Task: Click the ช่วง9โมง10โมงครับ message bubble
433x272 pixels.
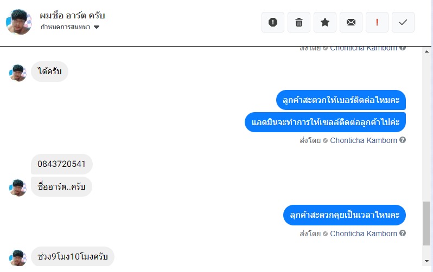Action: 73,257
